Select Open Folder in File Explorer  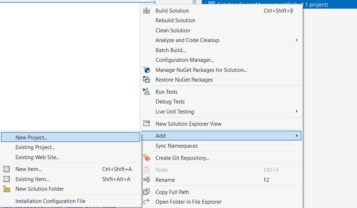pos(222,202)
